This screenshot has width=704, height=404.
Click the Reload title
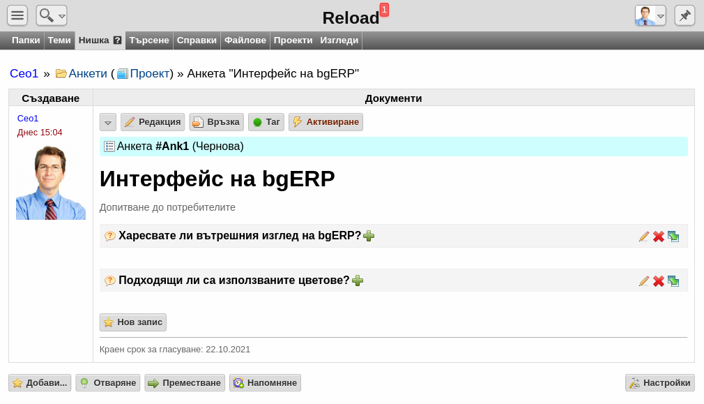[351, 18]
